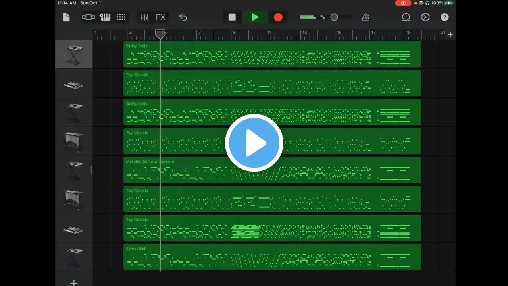The width and height of the screenshot is (508, 286).
Task: Toggle the metronome
Action: 366,17
